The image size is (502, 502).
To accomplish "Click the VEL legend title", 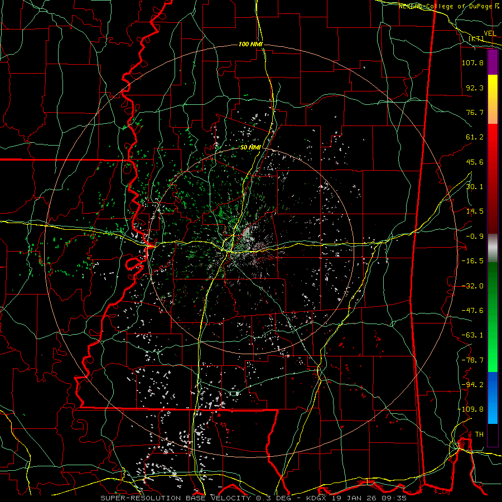I will pyautogui.click(x=490, y=33).
